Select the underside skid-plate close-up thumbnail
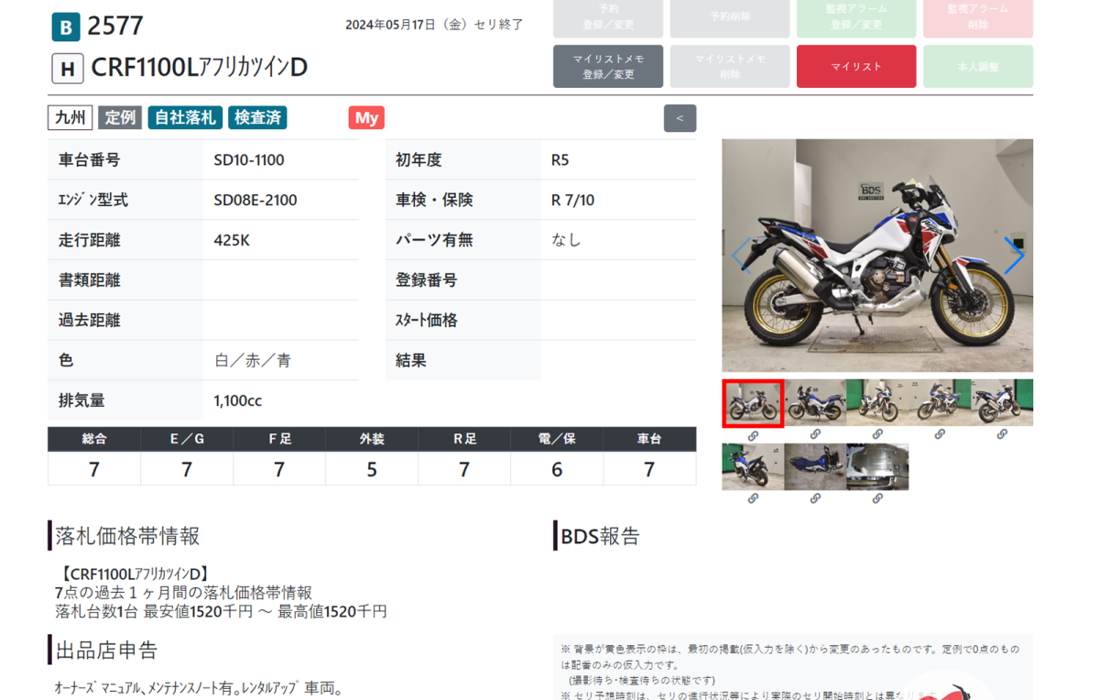 tap(877, 467)
